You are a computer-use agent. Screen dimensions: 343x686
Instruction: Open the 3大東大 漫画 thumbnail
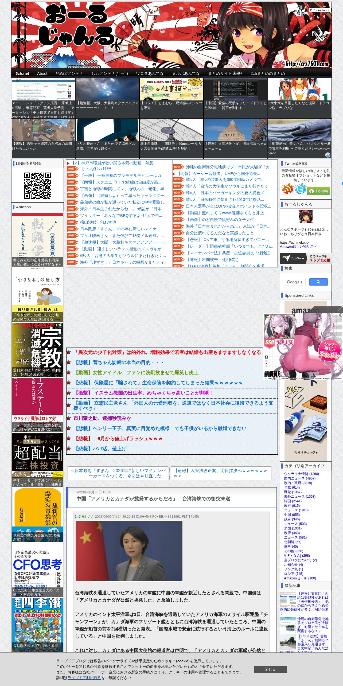[300, 98]
